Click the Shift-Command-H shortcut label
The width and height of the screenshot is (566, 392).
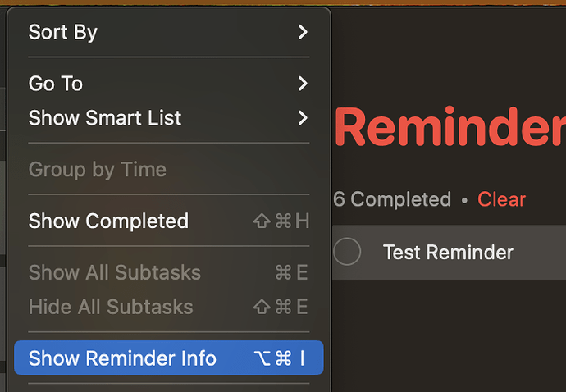[x=281, y=221]
